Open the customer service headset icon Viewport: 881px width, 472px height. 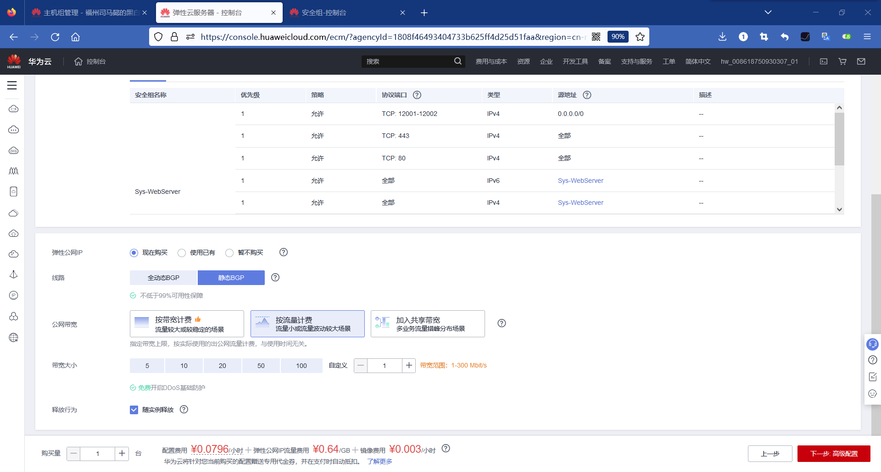pyautogui.click(x=872, y=344)
